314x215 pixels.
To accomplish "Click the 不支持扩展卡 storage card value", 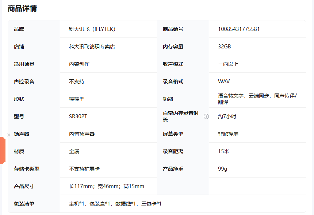I will (x=84, y=169).
